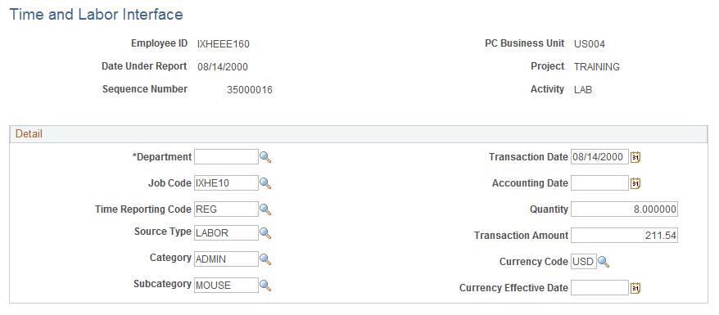Screen dimensions: 719x315
Task: Click the *Department field label
Action: (x=162, y=157)
